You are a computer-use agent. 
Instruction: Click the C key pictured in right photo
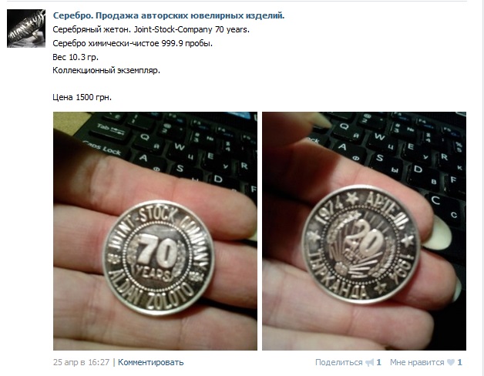point(435,200)
